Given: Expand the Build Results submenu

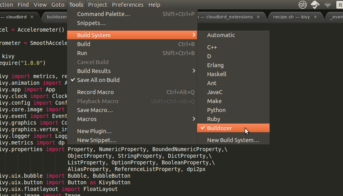Looking at the screenshot, I should tap(132, 71).
